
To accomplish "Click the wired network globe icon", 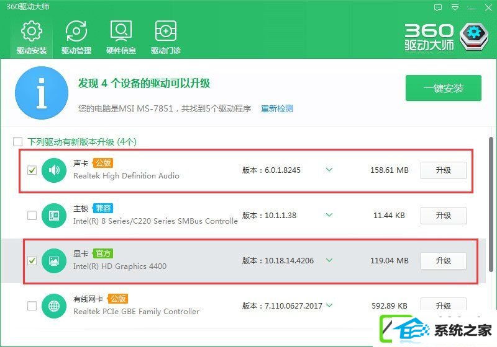I will [54, 305].
